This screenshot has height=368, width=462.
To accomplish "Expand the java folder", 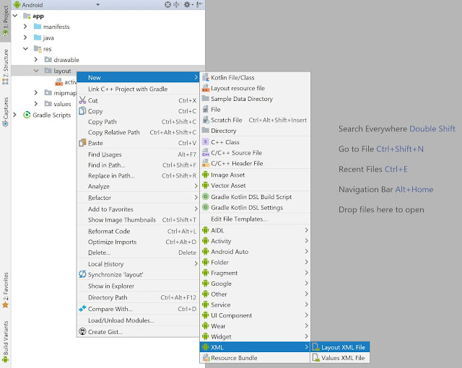I will tap(25, 38).
